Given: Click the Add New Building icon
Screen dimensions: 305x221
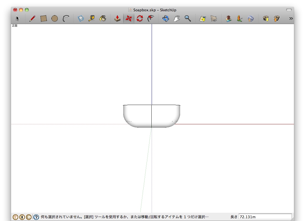Looking at the screenshot, I should coord(228,19).
